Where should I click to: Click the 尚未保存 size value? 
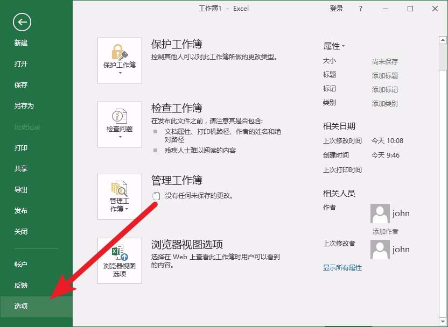pyautogui.click(x=385, y=62)
